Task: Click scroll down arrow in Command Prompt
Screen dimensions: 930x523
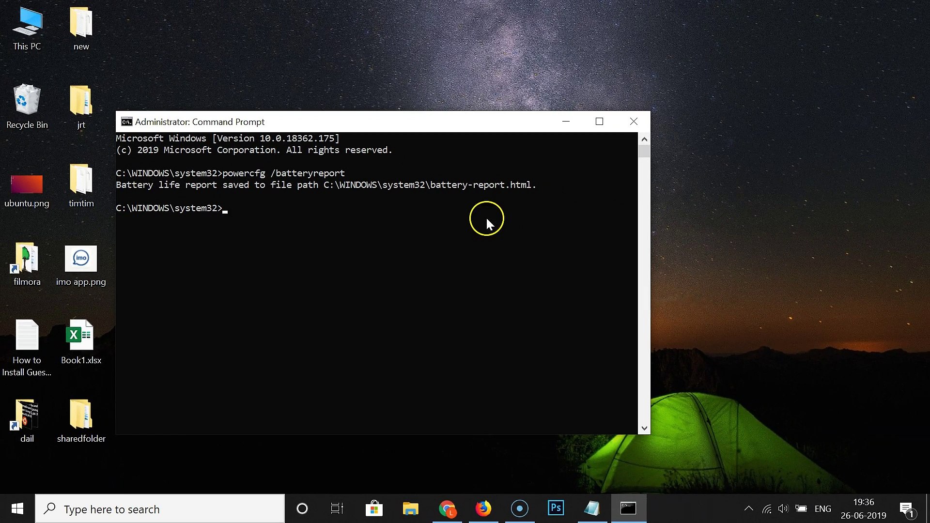Action: click(x=644, y=428)
